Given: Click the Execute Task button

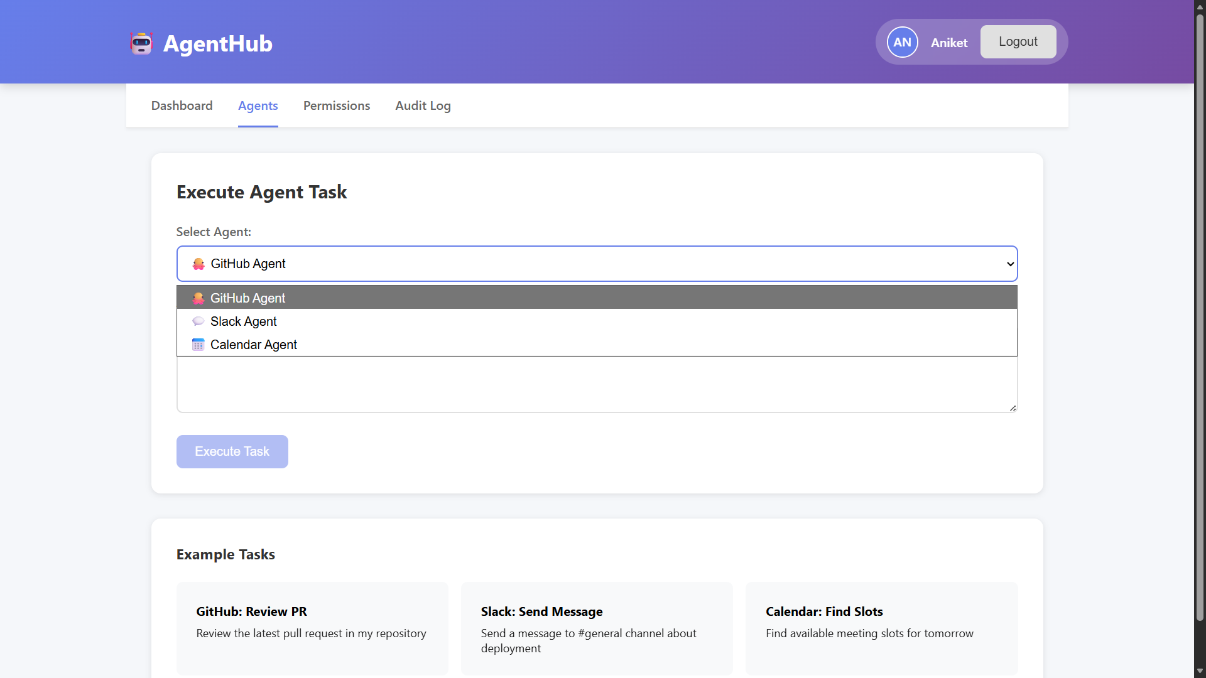Looking at the screenshot, I should click(x=232, y=451).
